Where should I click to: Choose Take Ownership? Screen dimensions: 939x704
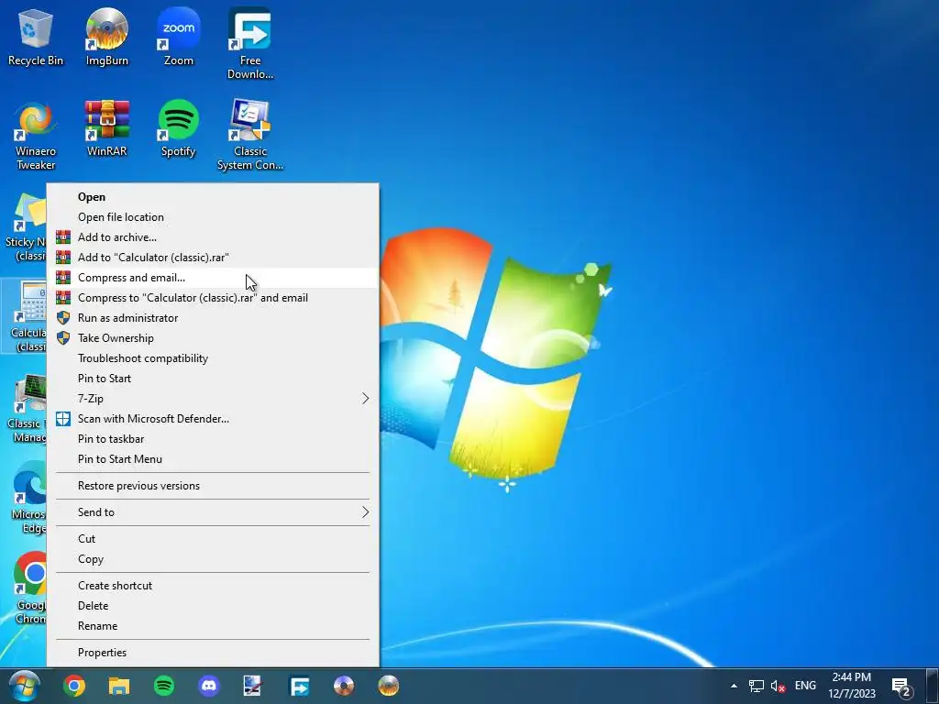click(x=213, y=338)
